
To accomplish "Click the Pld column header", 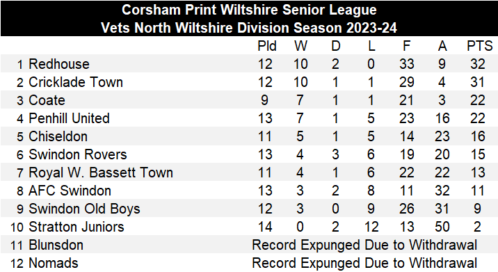I will [267, 46].
